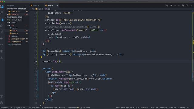Screen dimensions: 194x109
Task: Open the Manage gear icon
Action: (2, 103)
